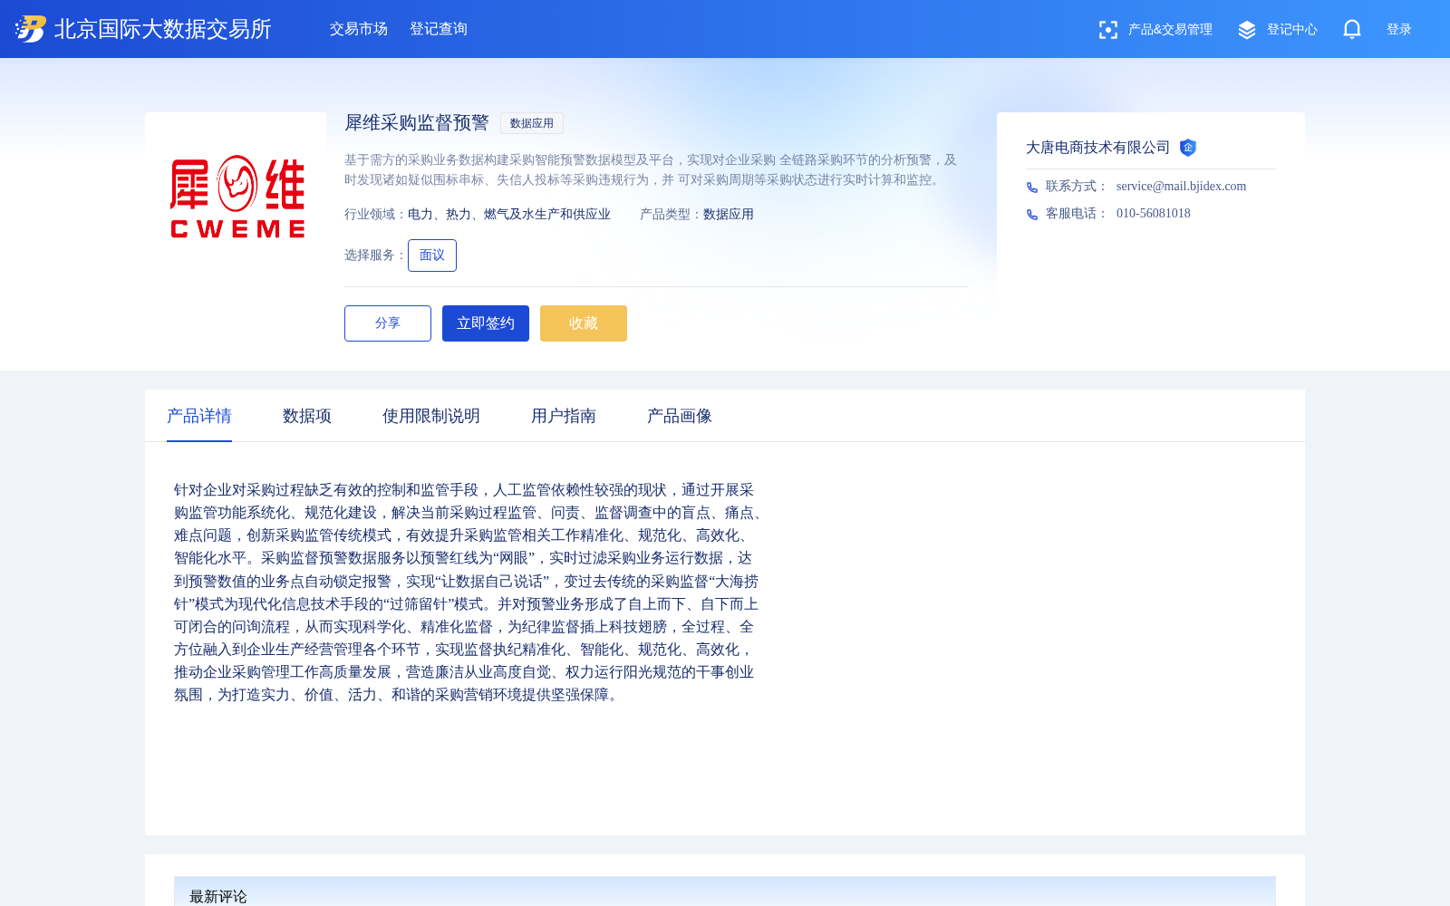
Task: Click the 犀维 CWEME product logo
Action: coord(237,198)
